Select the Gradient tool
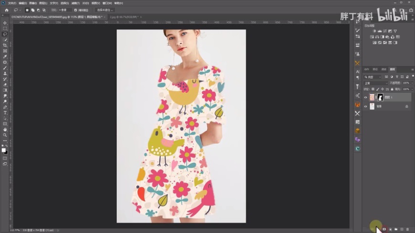Viewport: 415px width, 233px height. [x=5, y=90]
